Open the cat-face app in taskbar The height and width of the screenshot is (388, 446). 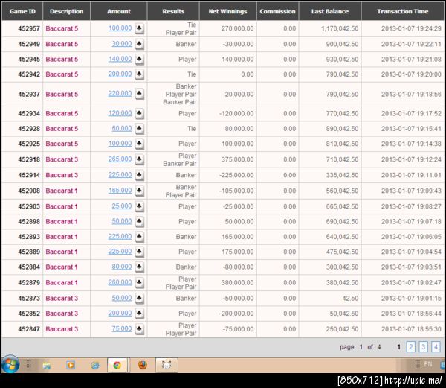coord(167,365)
